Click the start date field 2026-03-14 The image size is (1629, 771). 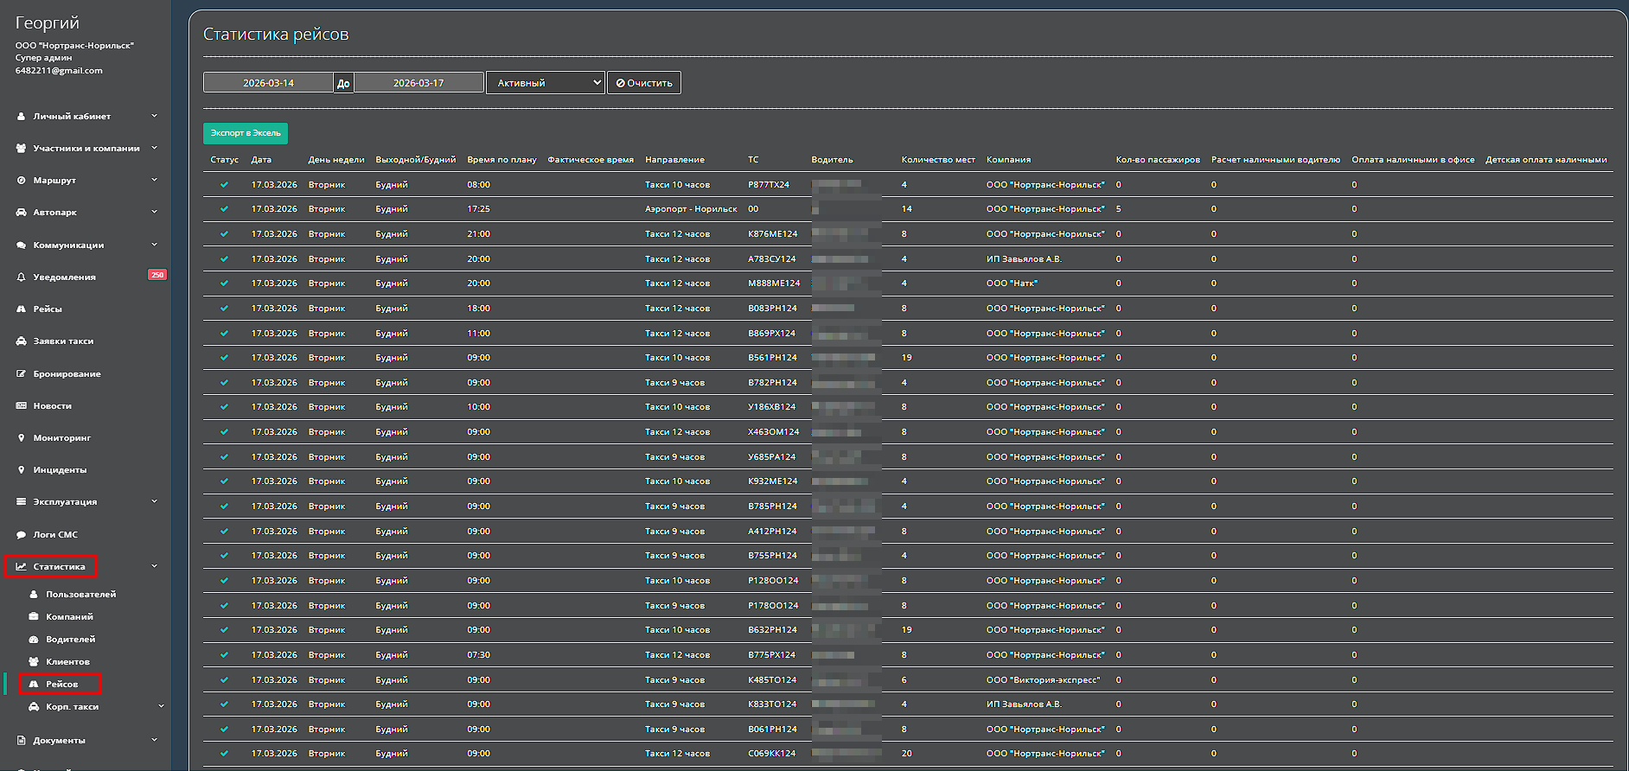[x=268, y=83]
